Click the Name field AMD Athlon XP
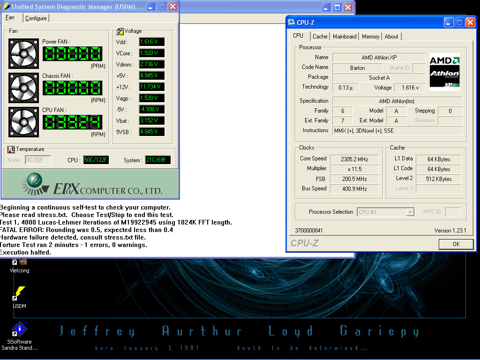 tap(379, 58)
